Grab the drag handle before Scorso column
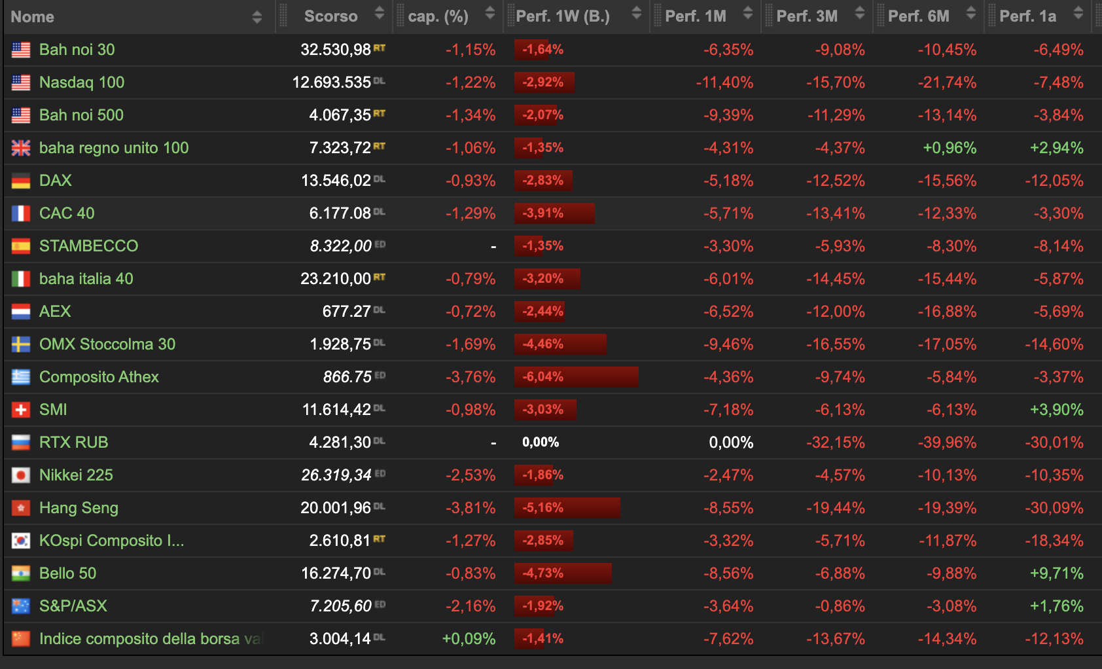This screenshot has height=669, width=1102. pyautogui.click(x=283, y=16)
